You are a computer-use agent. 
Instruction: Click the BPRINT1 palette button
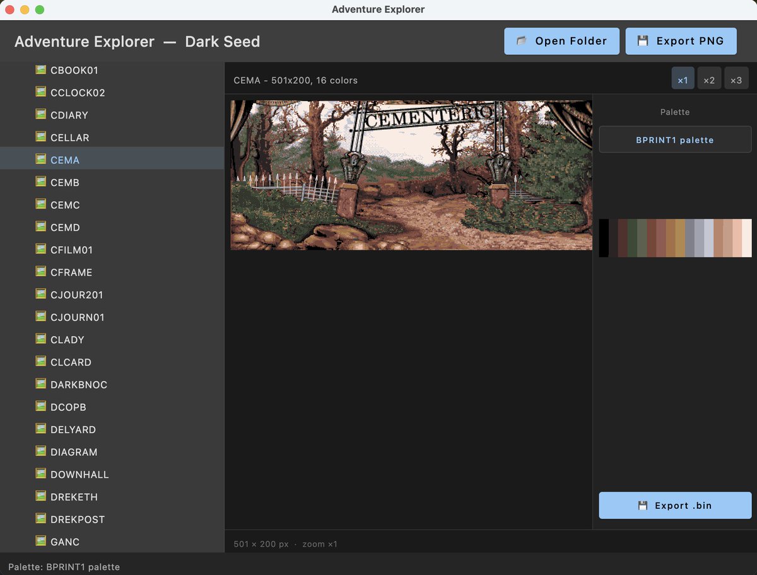point(675,139)
